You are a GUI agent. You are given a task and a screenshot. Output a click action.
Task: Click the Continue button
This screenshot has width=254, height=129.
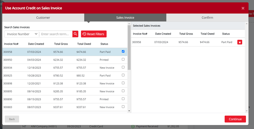pyautogui.click(x=235, y=119)
